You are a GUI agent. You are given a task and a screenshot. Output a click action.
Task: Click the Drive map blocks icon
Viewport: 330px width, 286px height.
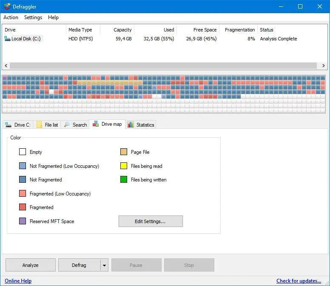point(96,124)
